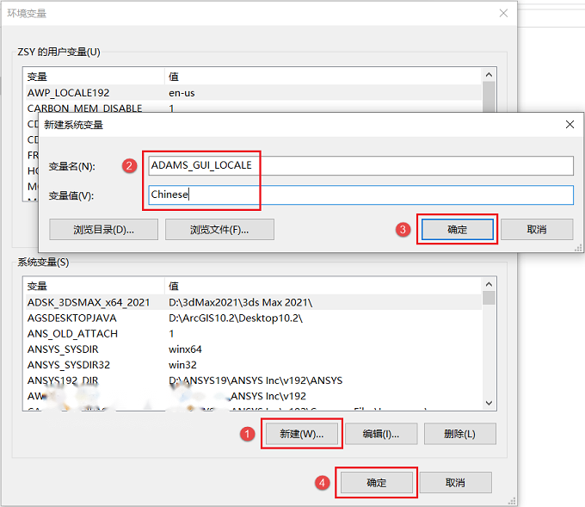Image resolution: width=585 pixels, height=507 pixels.
Task: Click 浏览文件(F)... button
Action: [219, 229]
